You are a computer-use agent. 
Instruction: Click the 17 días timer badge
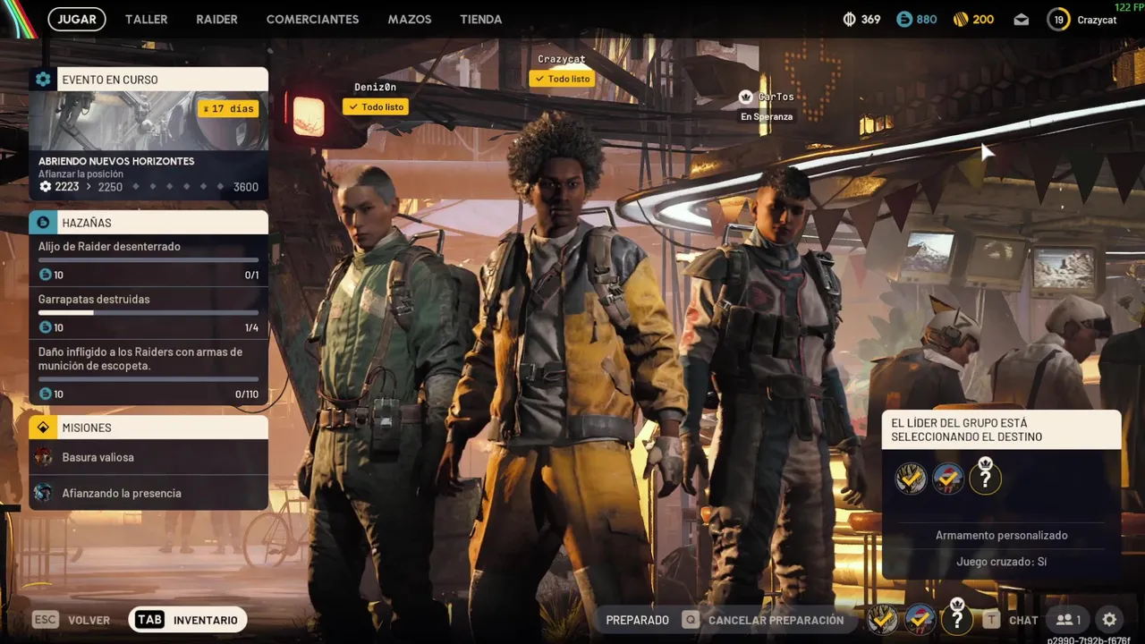[229, 108]
